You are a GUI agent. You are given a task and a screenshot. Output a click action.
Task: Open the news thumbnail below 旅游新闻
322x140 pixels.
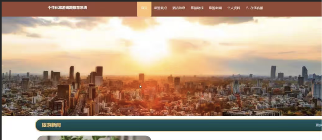tap(94, 138)
